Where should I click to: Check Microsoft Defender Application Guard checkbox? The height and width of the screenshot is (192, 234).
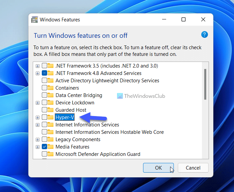click(x=44, y=154)
